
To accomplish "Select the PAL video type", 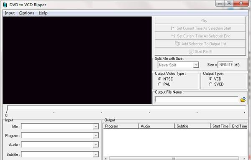I will (x=164, y=84).
